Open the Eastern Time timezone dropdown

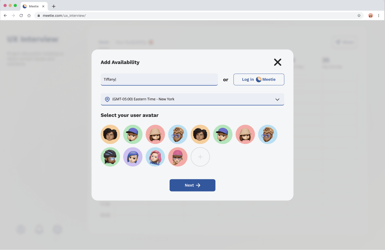click(192, 99)
